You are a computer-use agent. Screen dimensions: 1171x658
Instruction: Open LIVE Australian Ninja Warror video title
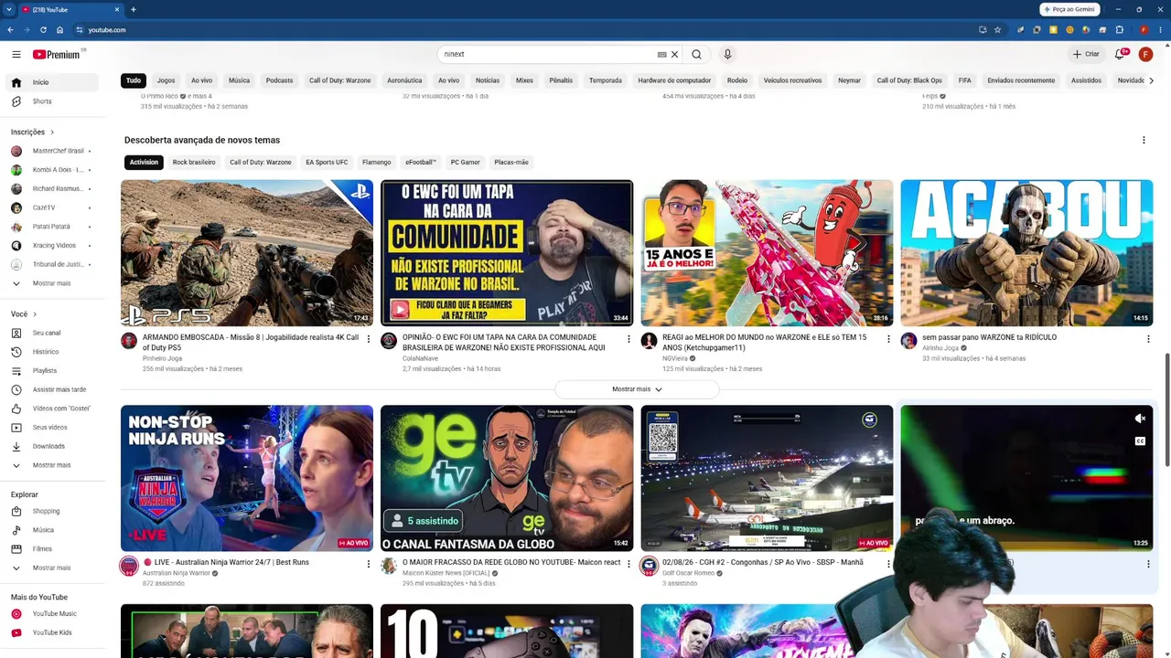point(231,563)
